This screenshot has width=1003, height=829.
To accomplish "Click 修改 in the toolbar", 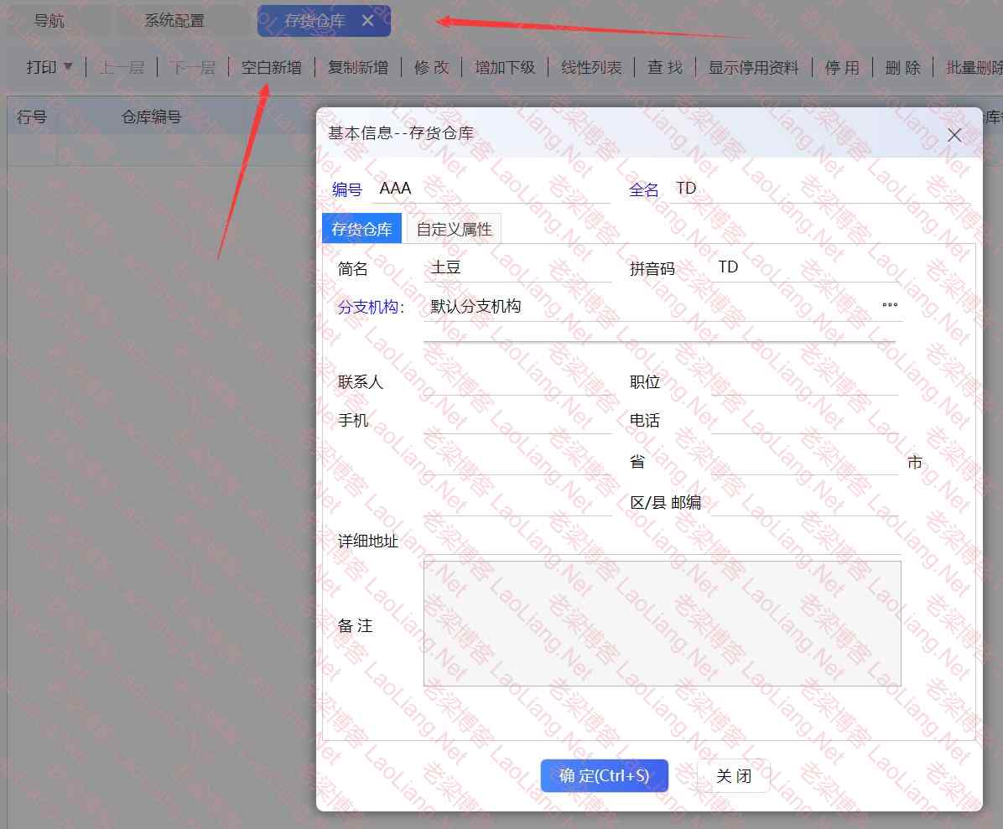I will [x=431, y=68].
